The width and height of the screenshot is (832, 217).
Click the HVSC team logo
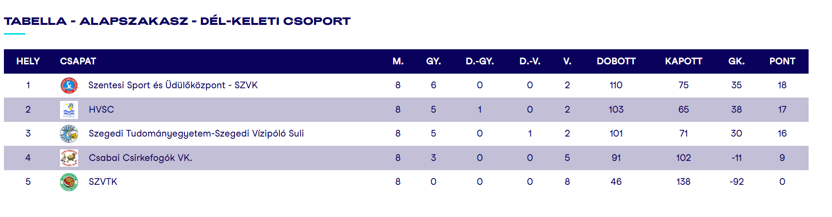(69, 110)
